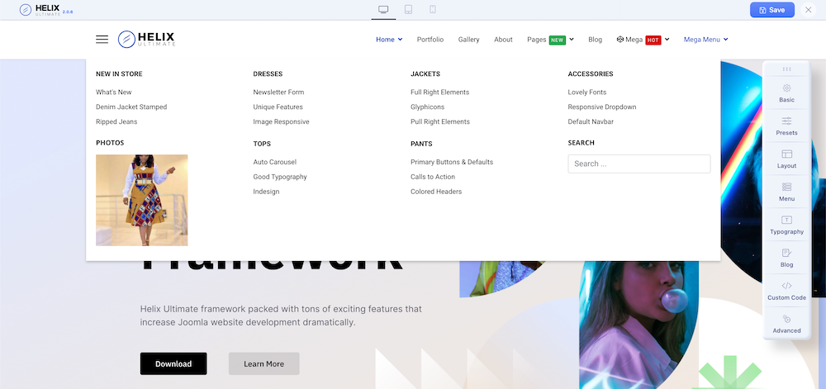Open the Primary Buttons & Defaults link

[x=452, y=162]
